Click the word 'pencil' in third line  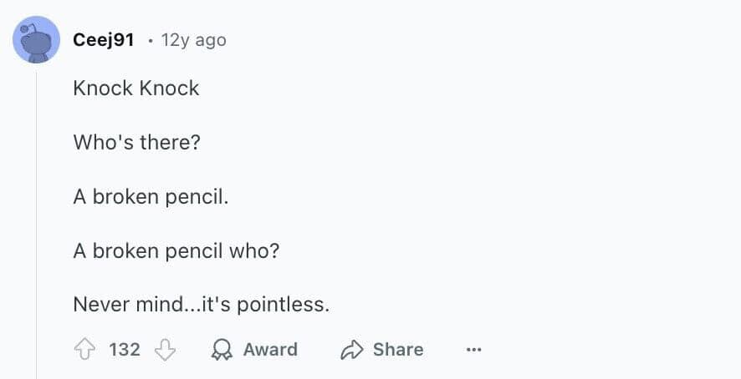click(x=201, y=197)
